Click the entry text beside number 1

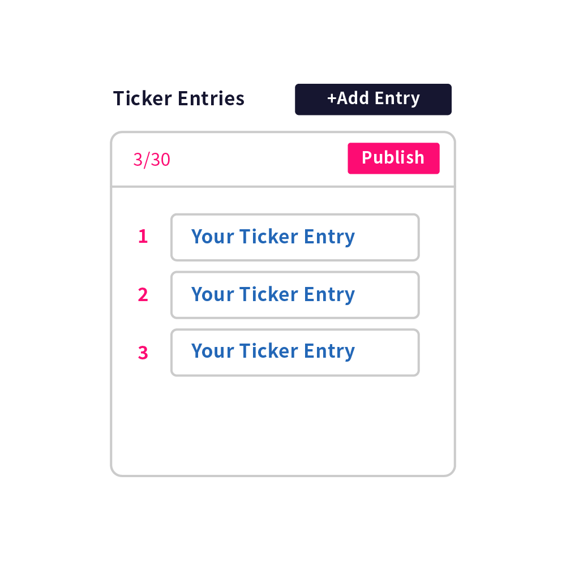pyautogui.click(x=273, y=237)
